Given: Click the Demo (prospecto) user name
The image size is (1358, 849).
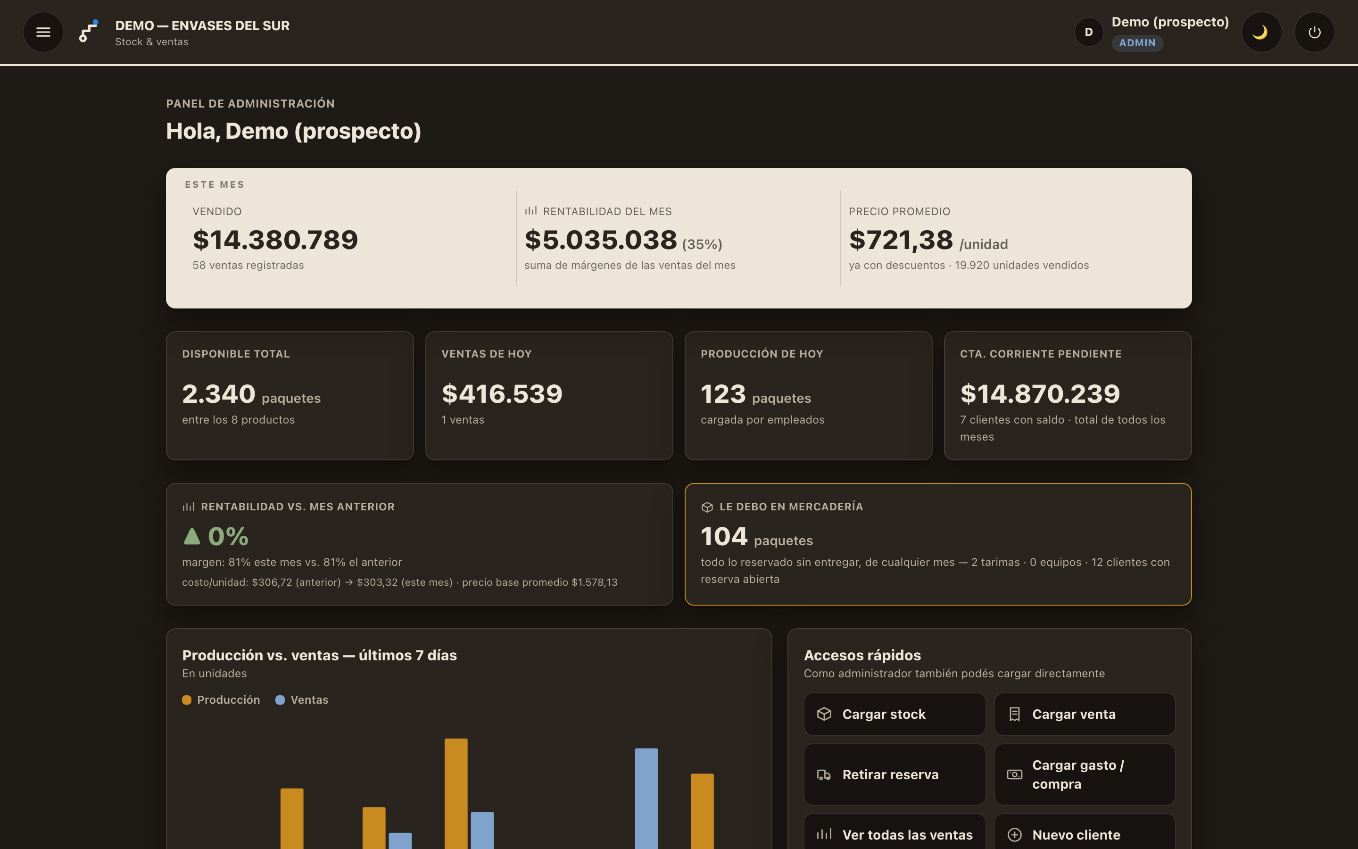Looking at the screenshot, I should coord(1170,22).
